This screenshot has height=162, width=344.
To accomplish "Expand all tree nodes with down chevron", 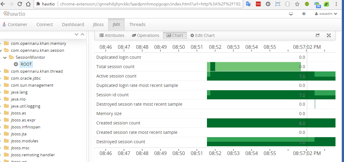I will coord(77,35).
